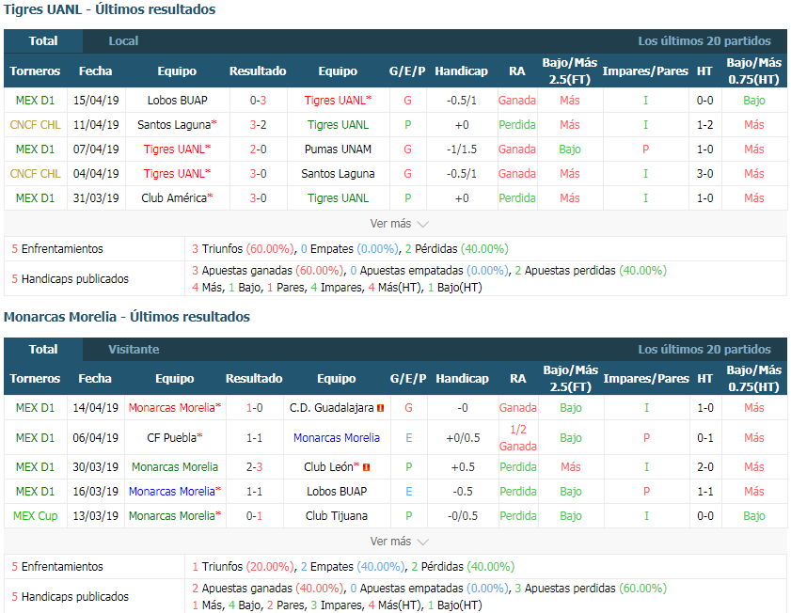Image resolution: width=791 pixels, height=613 pixels.
Task: Select the Total tab in Tigres UANL table
Action: point(43,40)
